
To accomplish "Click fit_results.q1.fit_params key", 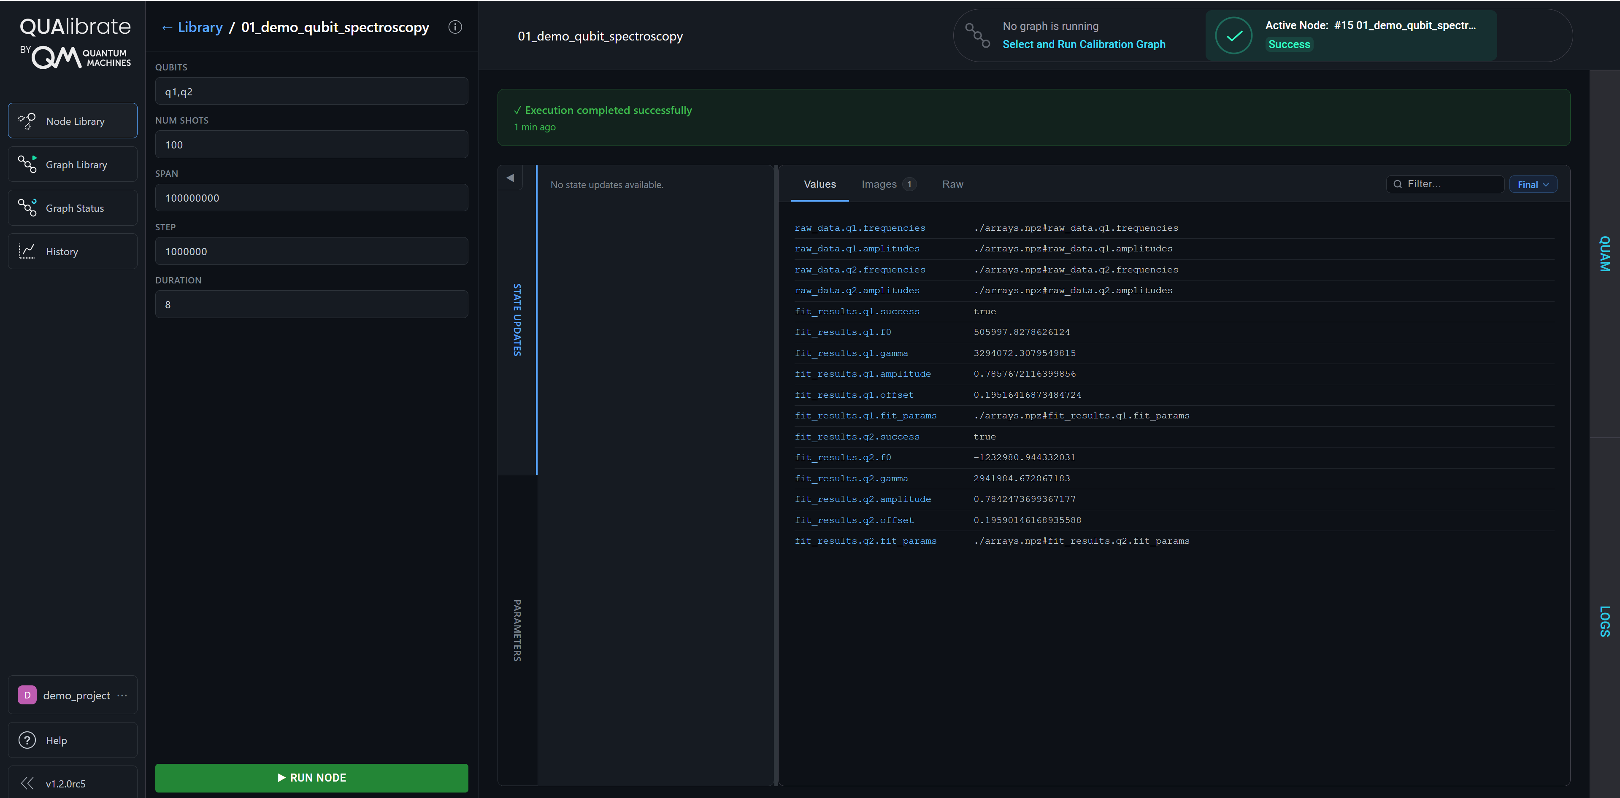I will (865, 415).
